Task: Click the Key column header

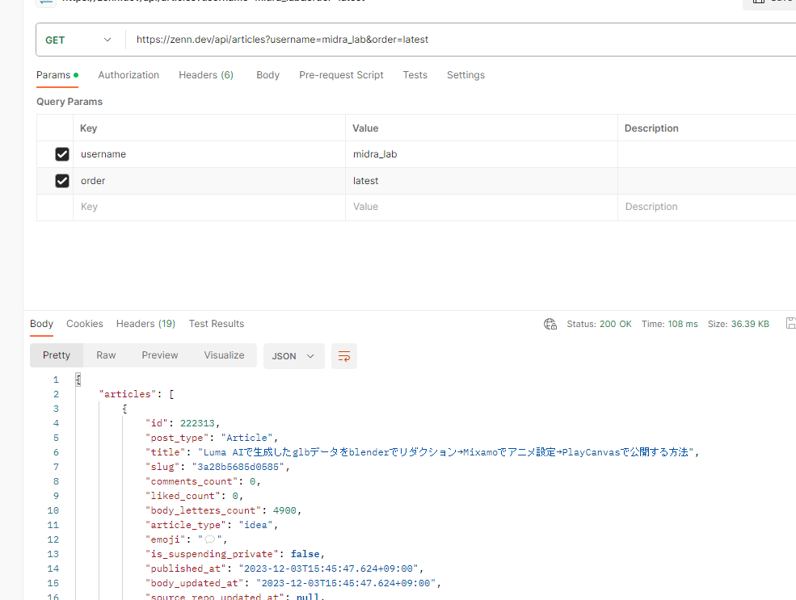Action: coord(88,128)
